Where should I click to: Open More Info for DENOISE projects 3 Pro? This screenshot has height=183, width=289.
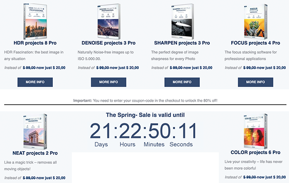click(109, 82)
